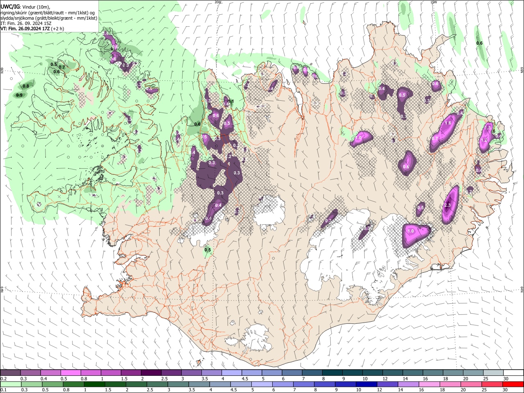Click the '66N' latitude label on the left edge
The width and height of the screenshot is (524, 393).
pyautogui.click(x=2, y=71)
